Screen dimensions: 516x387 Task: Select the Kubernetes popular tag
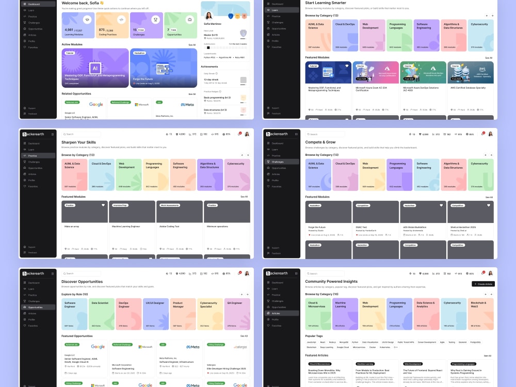tap(385, 347)
